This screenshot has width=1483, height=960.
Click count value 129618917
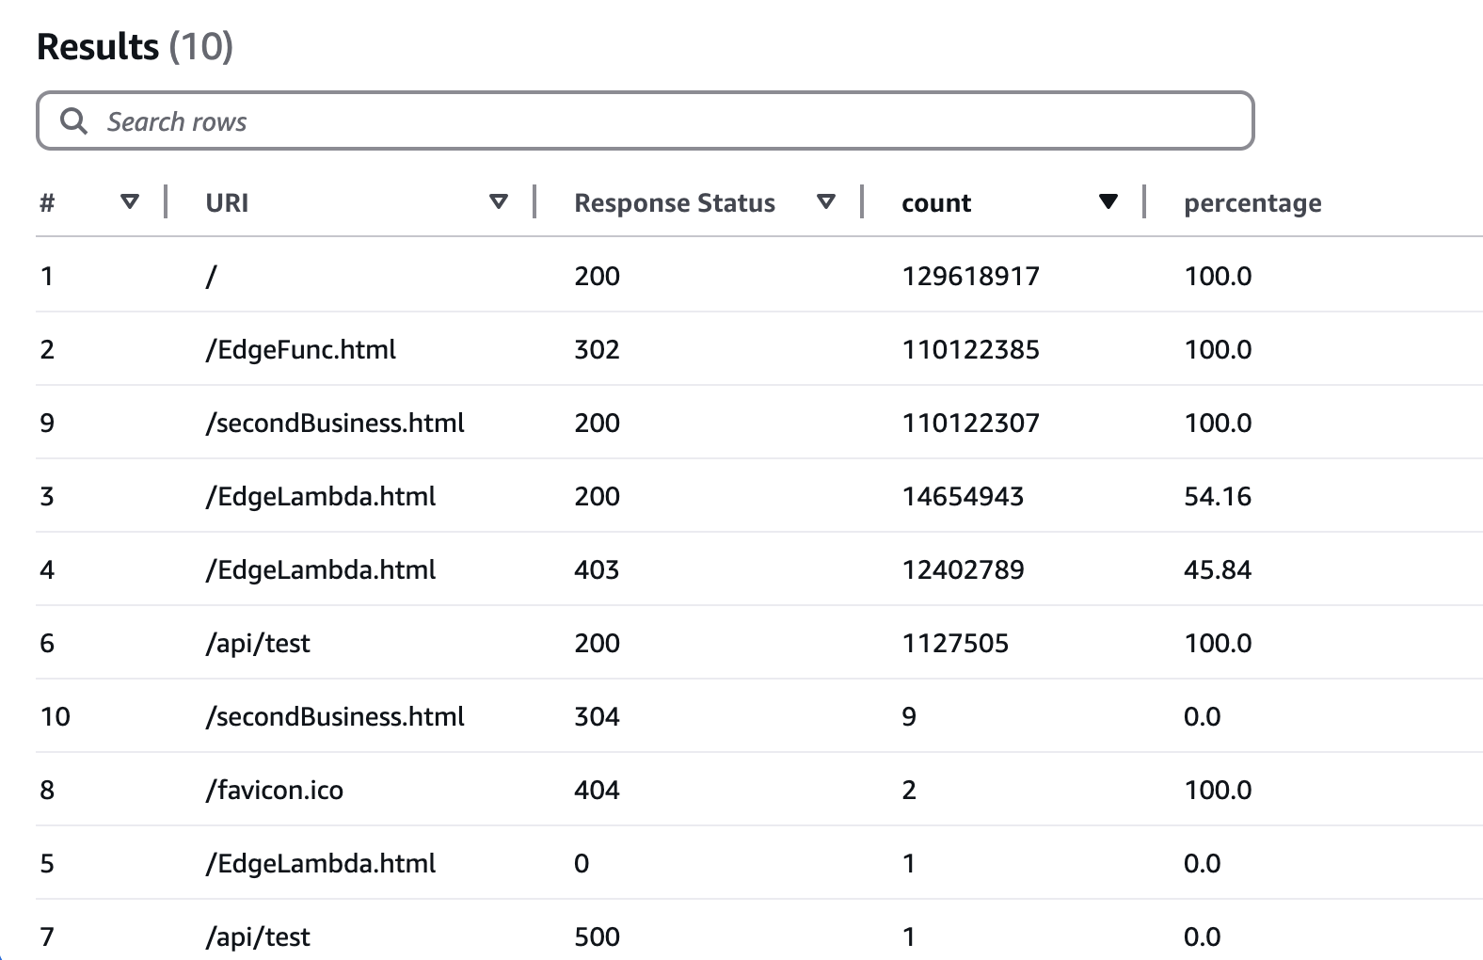[971, 276]
